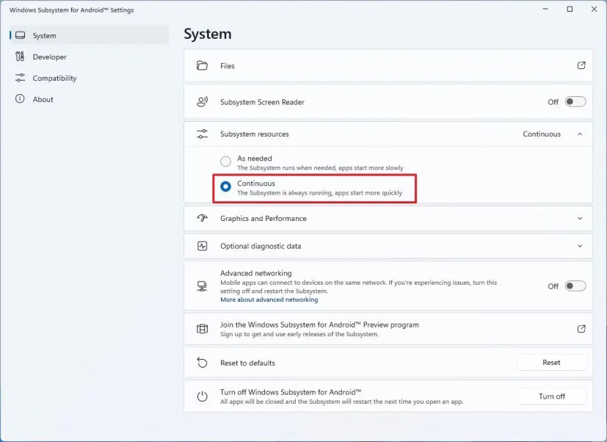Expand the Optional diagnostic data section

coord(579,244)
